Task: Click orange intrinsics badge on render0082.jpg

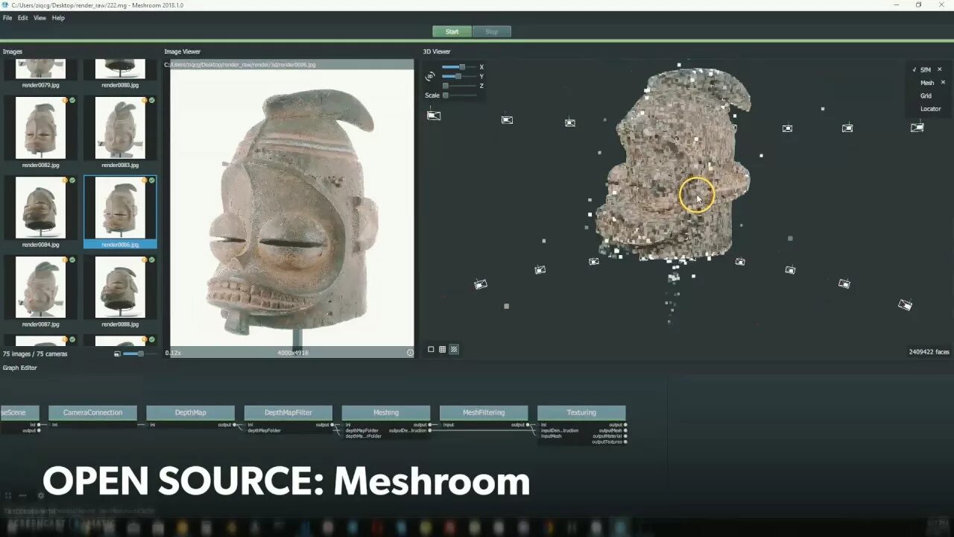Action: click(66, 100)
